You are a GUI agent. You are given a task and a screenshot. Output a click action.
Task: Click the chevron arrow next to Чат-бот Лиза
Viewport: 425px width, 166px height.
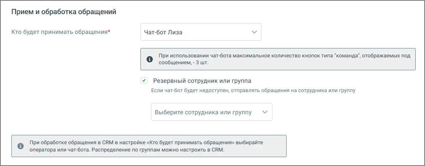coord(254,32)
